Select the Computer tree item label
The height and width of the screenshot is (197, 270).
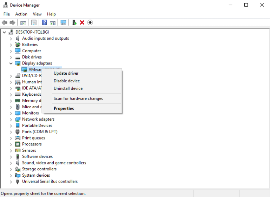[32, 51]
